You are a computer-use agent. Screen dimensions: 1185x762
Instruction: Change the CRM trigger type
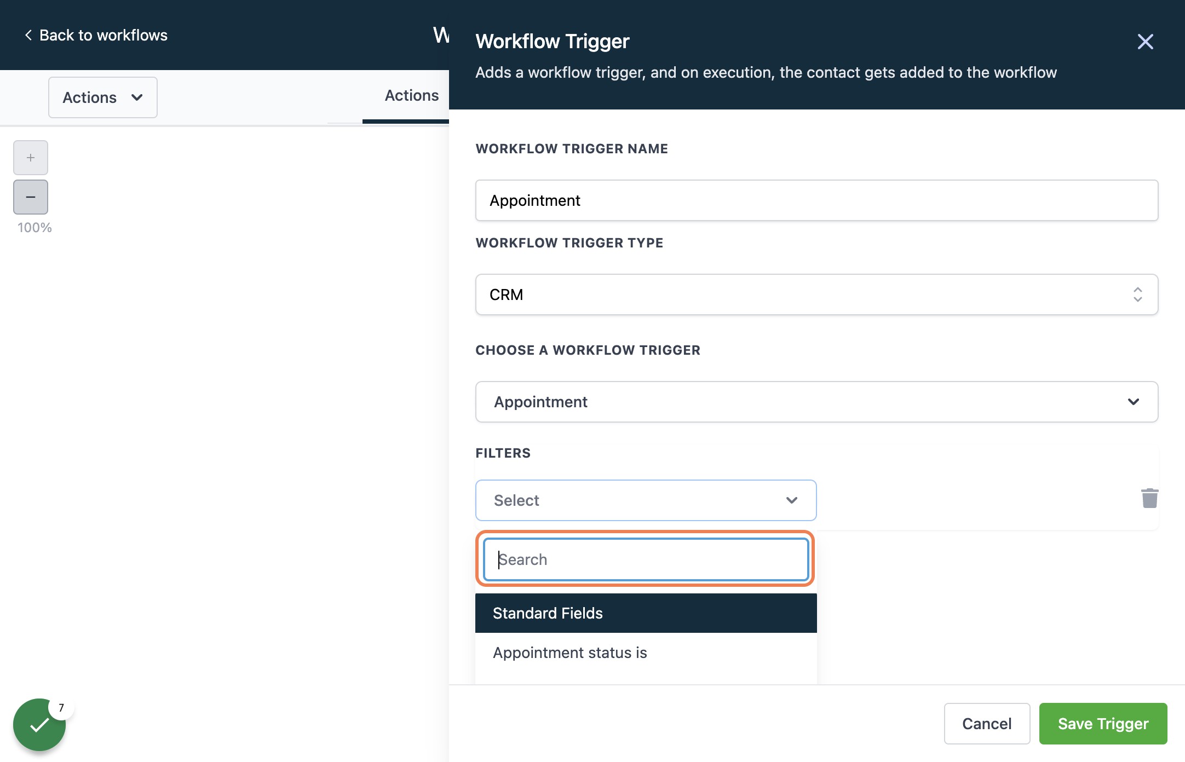pos(816,295)
